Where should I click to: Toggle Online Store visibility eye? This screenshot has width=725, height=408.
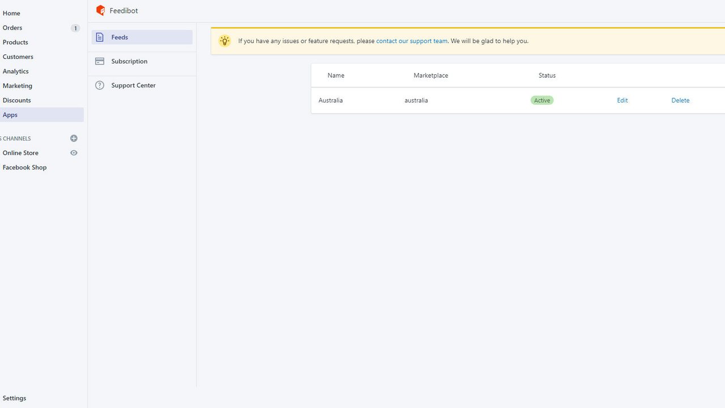pyautogui.click(x=74, y=152)
